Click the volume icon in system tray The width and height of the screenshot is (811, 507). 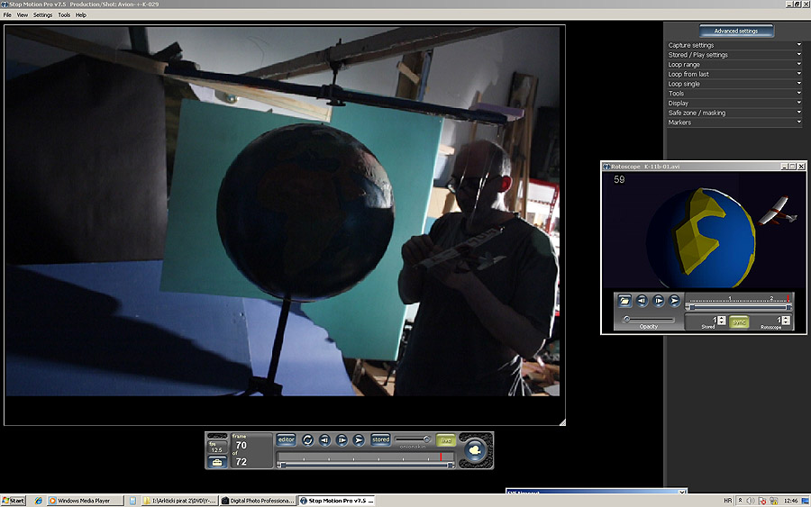coord(751,501)
